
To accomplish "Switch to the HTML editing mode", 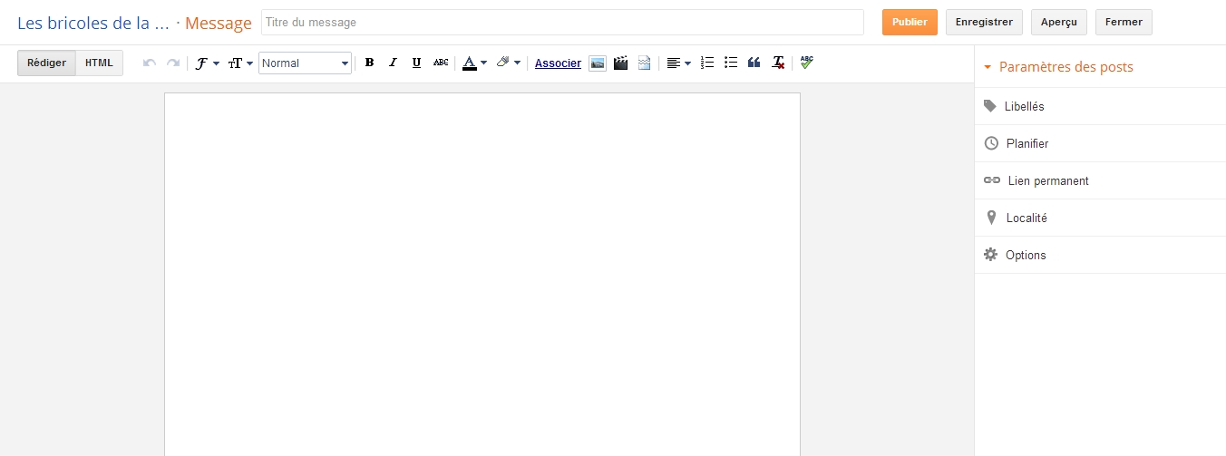I will tap(100, 63).
